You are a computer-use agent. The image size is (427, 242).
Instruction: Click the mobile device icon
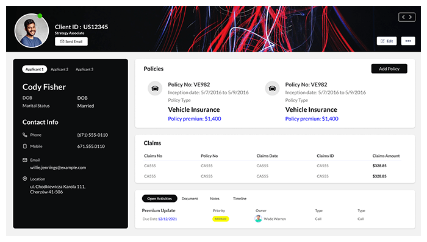click(25, 146)
